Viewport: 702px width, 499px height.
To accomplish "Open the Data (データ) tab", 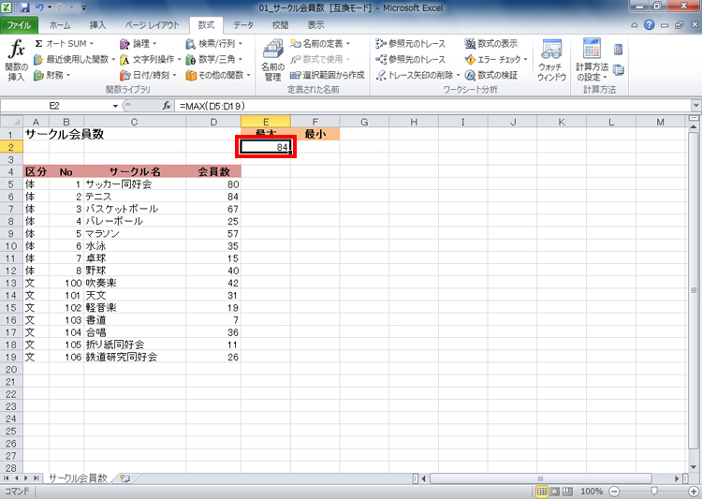I will (243, 25).
